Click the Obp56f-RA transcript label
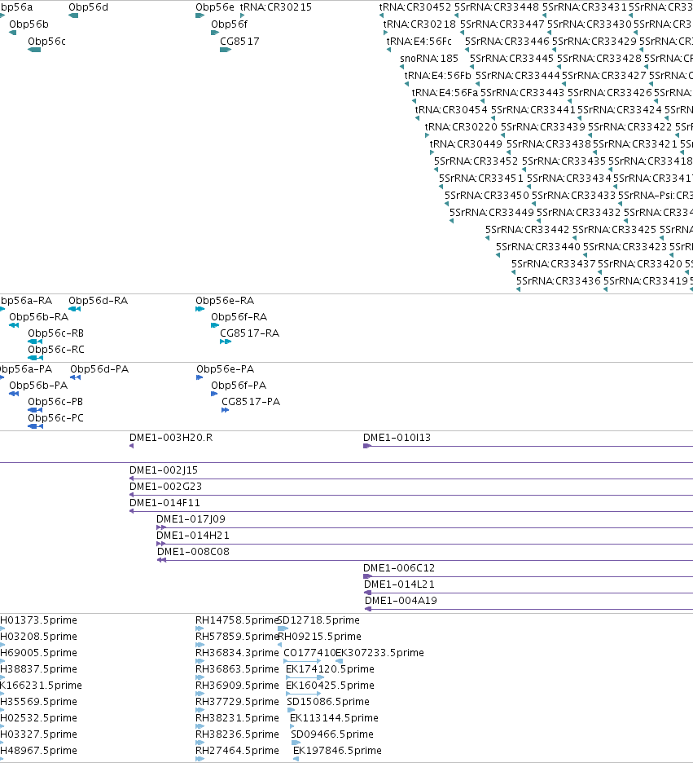 pos(239,317)
